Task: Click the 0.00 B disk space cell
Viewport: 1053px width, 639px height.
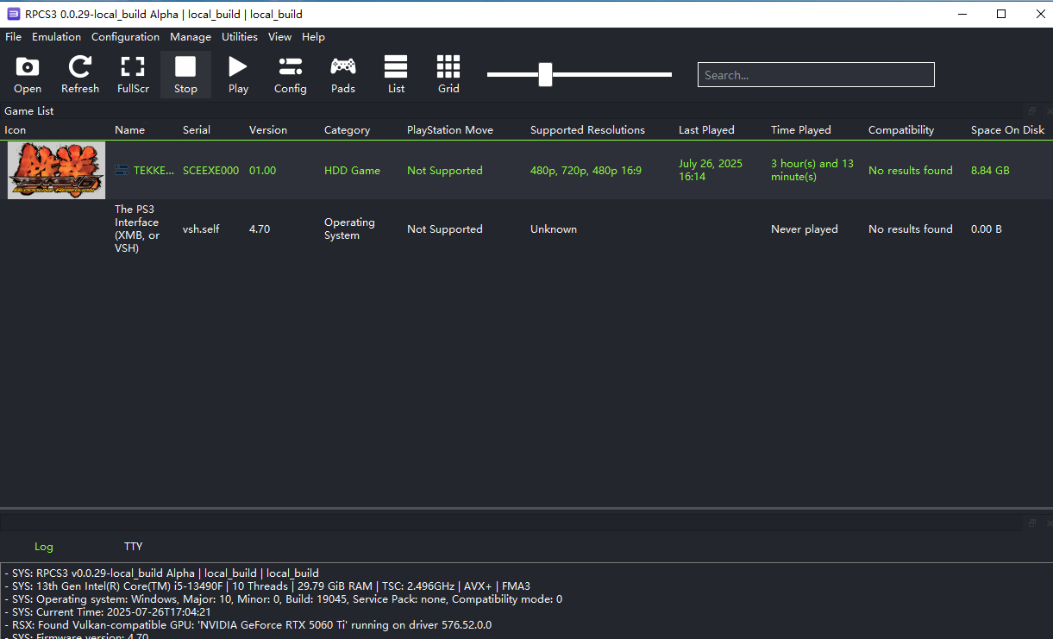Action: coord(987,229)
